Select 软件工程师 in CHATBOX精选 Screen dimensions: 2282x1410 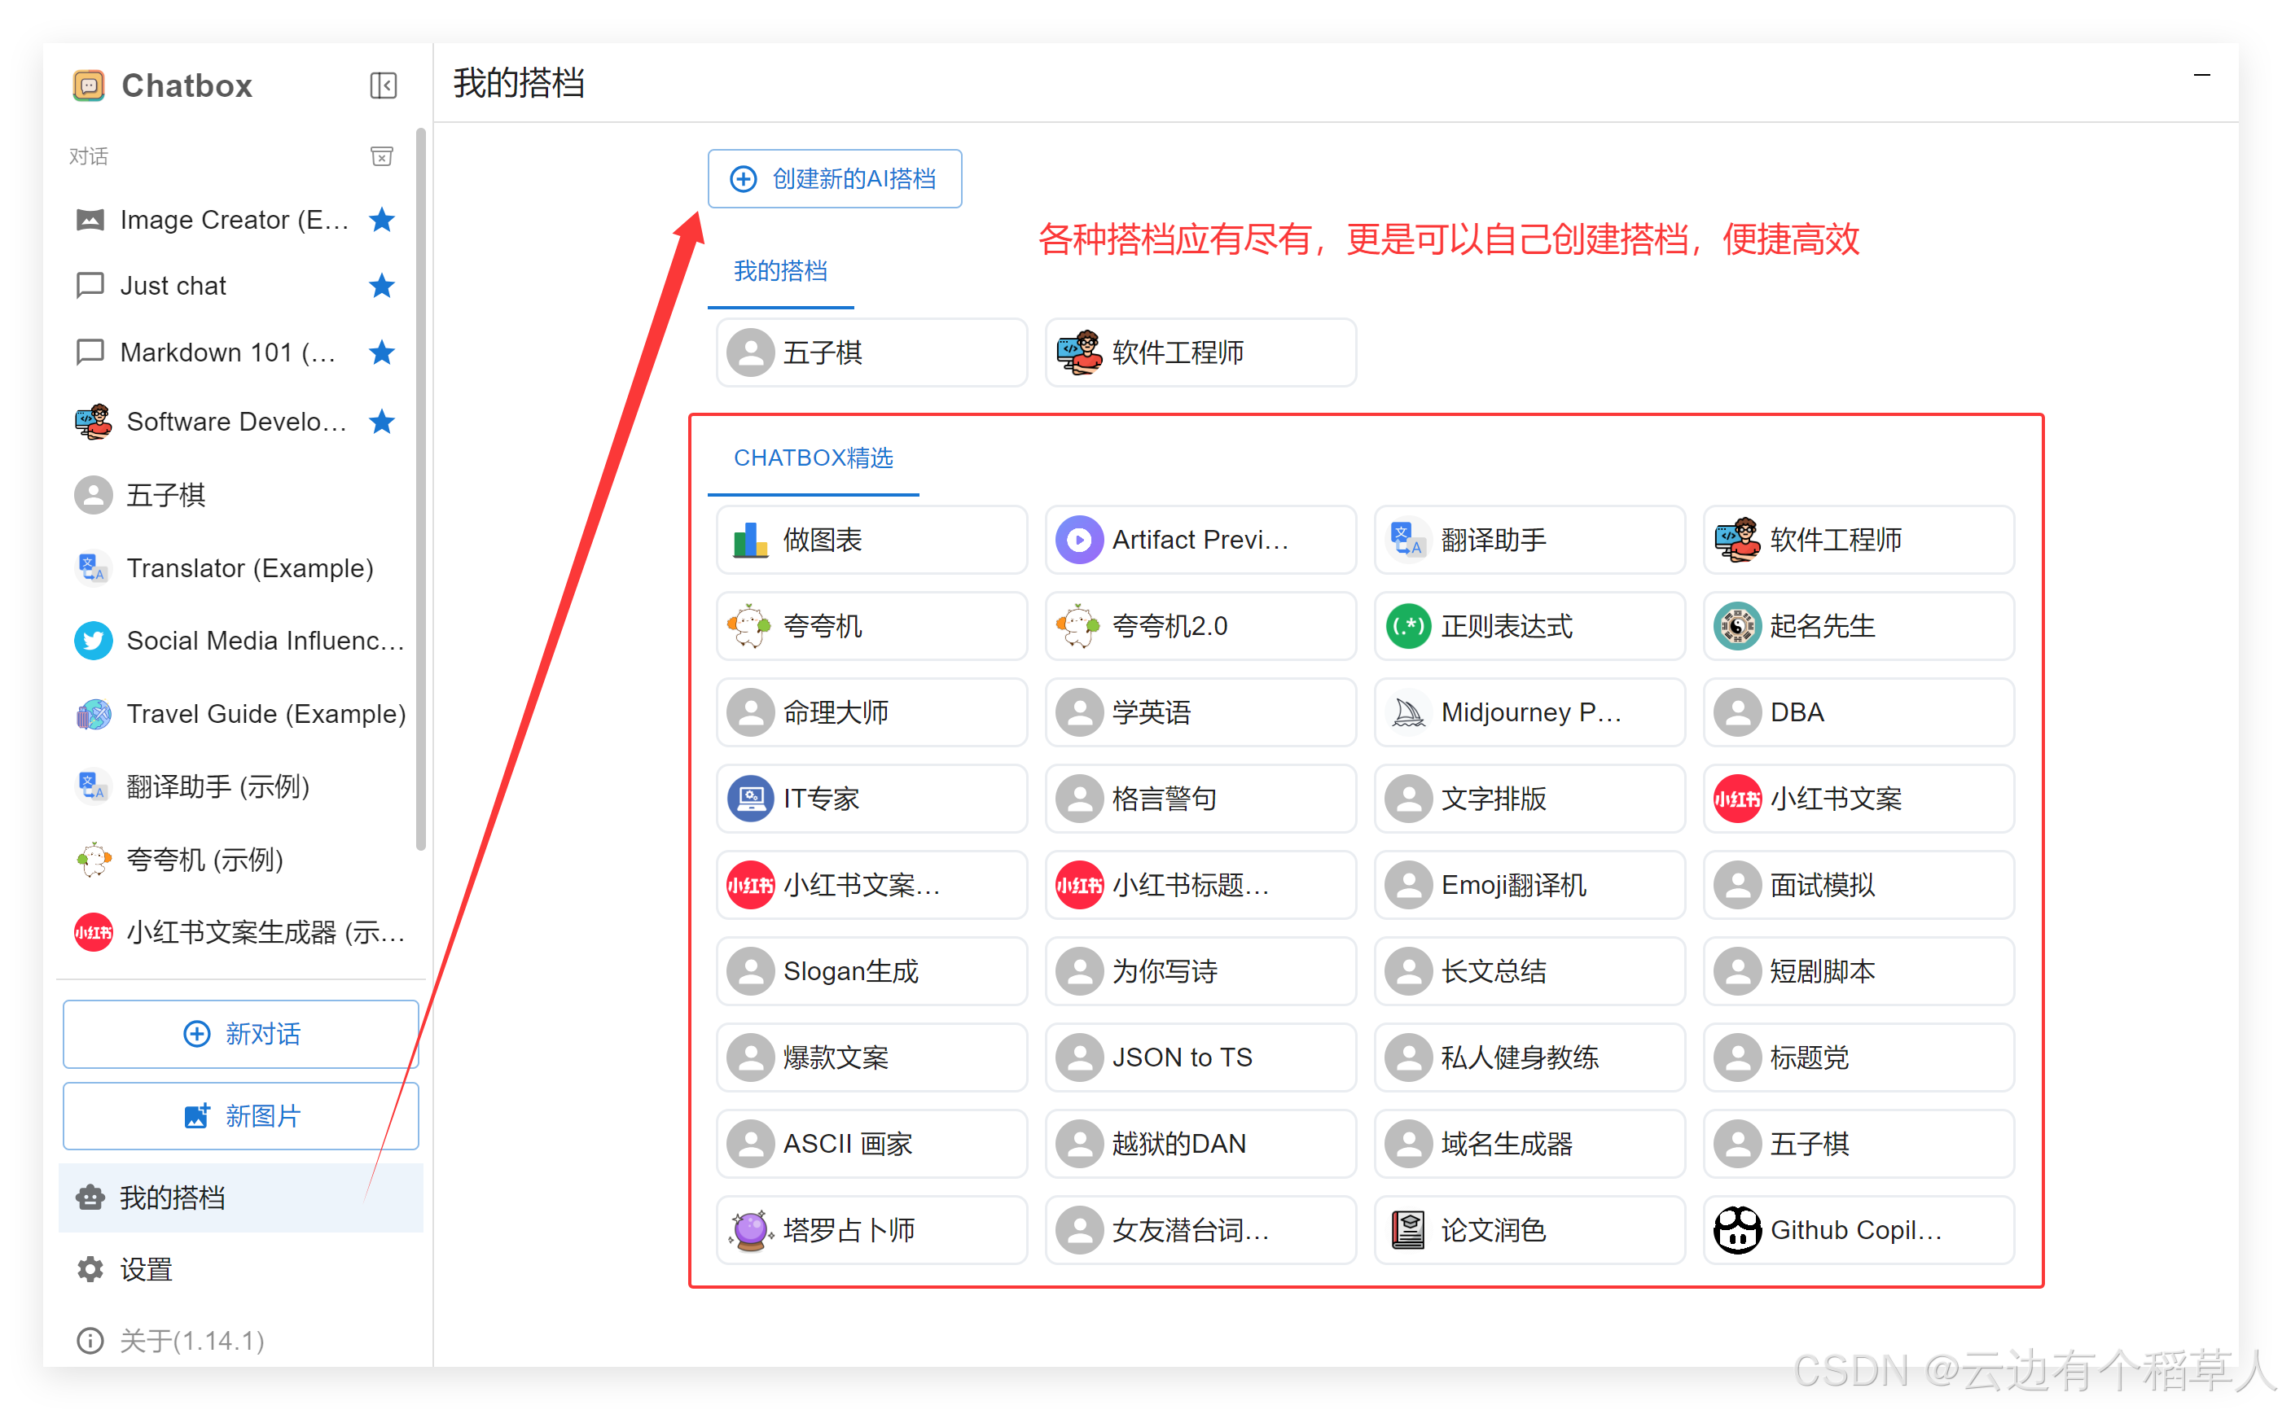1859,540
